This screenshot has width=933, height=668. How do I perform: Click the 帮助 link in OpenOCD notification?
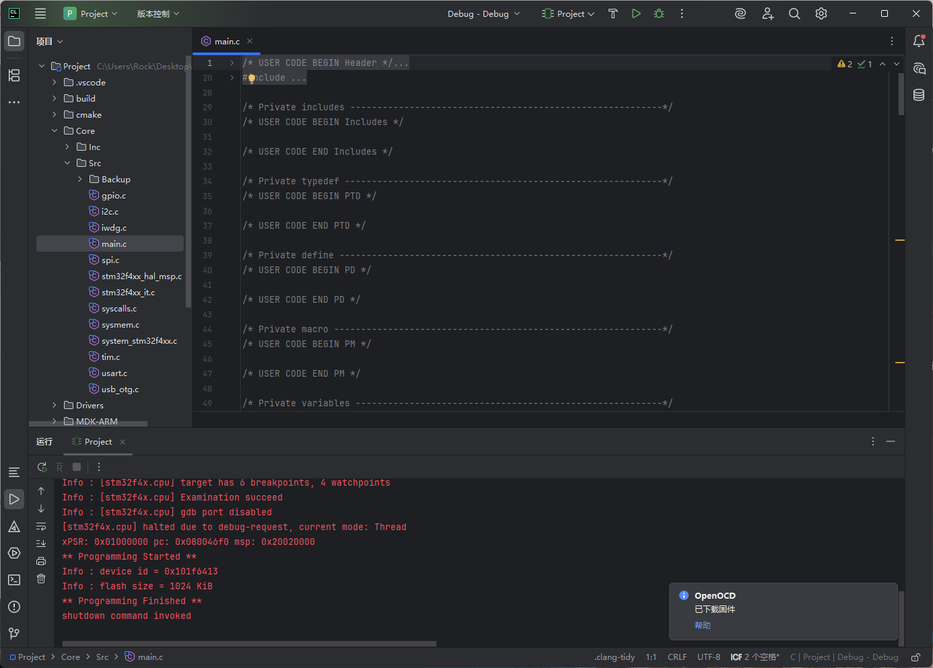(x=703, y=625)
